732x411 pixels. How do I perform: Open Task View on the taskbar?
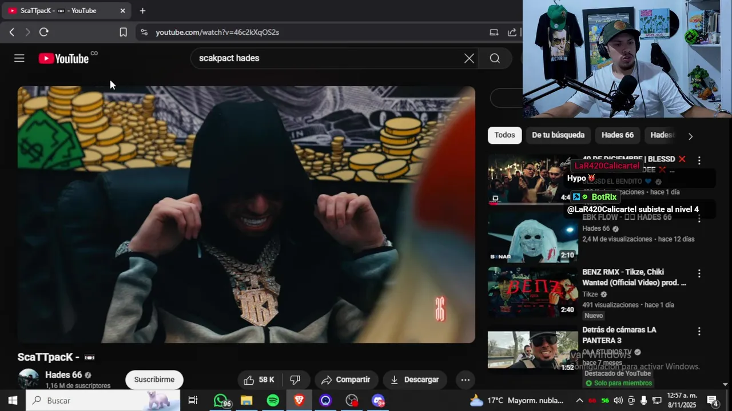193,401
